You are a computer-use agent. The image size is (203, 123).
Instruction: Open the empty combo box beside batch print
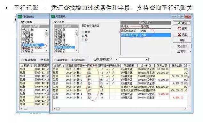(x=134, y=59)
